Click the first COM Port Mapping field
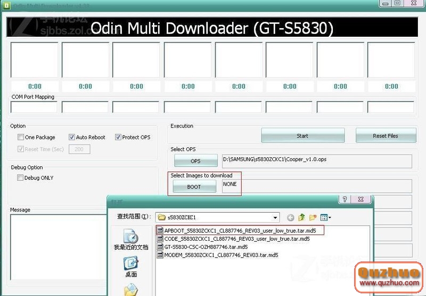426x296 pixels. click(34, 107)
